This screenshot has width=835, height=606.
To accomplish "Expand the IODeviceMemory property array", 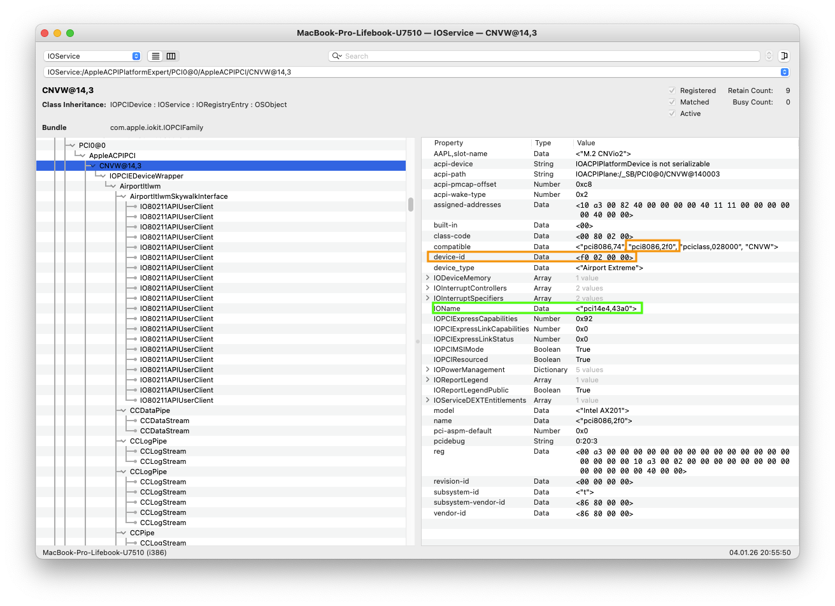I will click(x=428, y=278).
